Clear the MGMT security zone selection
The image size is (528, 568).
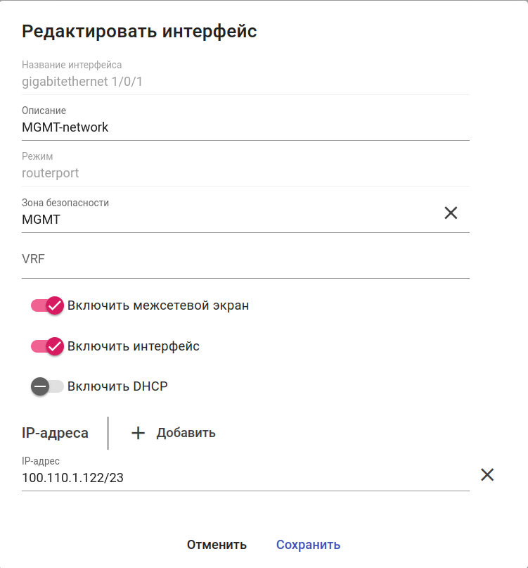451,213
